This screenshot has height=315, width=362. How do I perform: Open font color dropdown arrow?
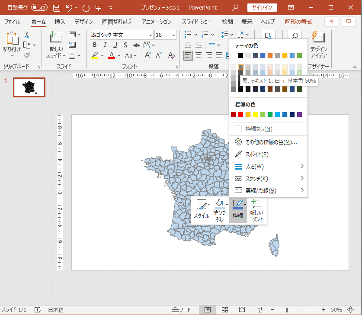click(119, 55)
